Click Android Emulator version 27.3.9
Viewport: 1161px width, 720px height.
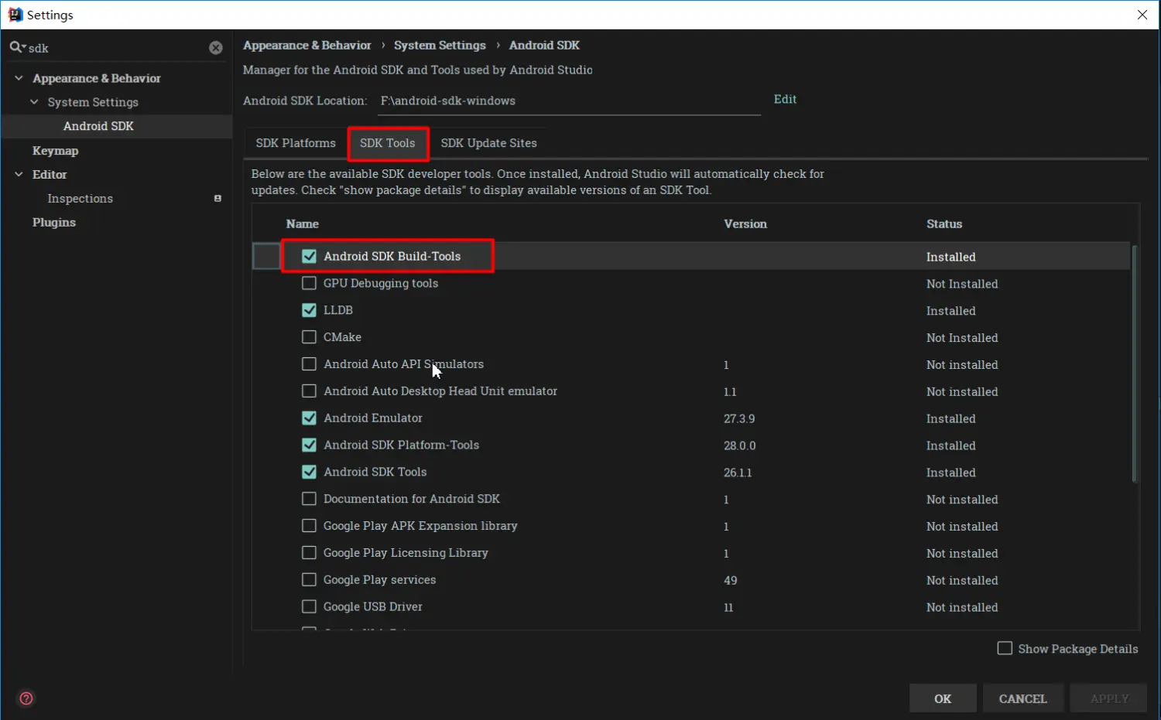pos(739,418)
